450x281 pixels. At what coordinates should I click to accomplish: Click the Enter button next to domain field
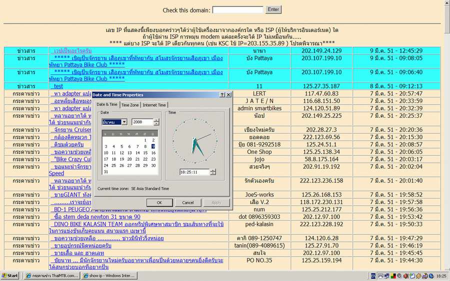pyautogui.click(x=273, y=9)
